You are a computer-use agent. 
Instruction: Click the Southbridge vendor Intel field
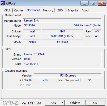point(32,36)
